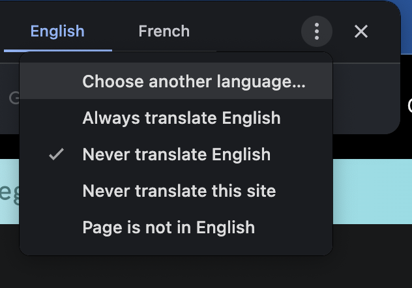Click the white partial letter at right edge
This screenshot has width=412, height=288.
[409, 104]
